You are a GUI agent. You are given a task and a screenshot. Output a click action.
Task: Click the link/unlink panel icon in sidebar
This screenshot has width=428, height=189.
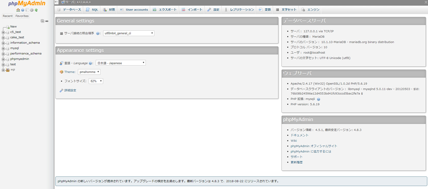[x=47, y=21]
